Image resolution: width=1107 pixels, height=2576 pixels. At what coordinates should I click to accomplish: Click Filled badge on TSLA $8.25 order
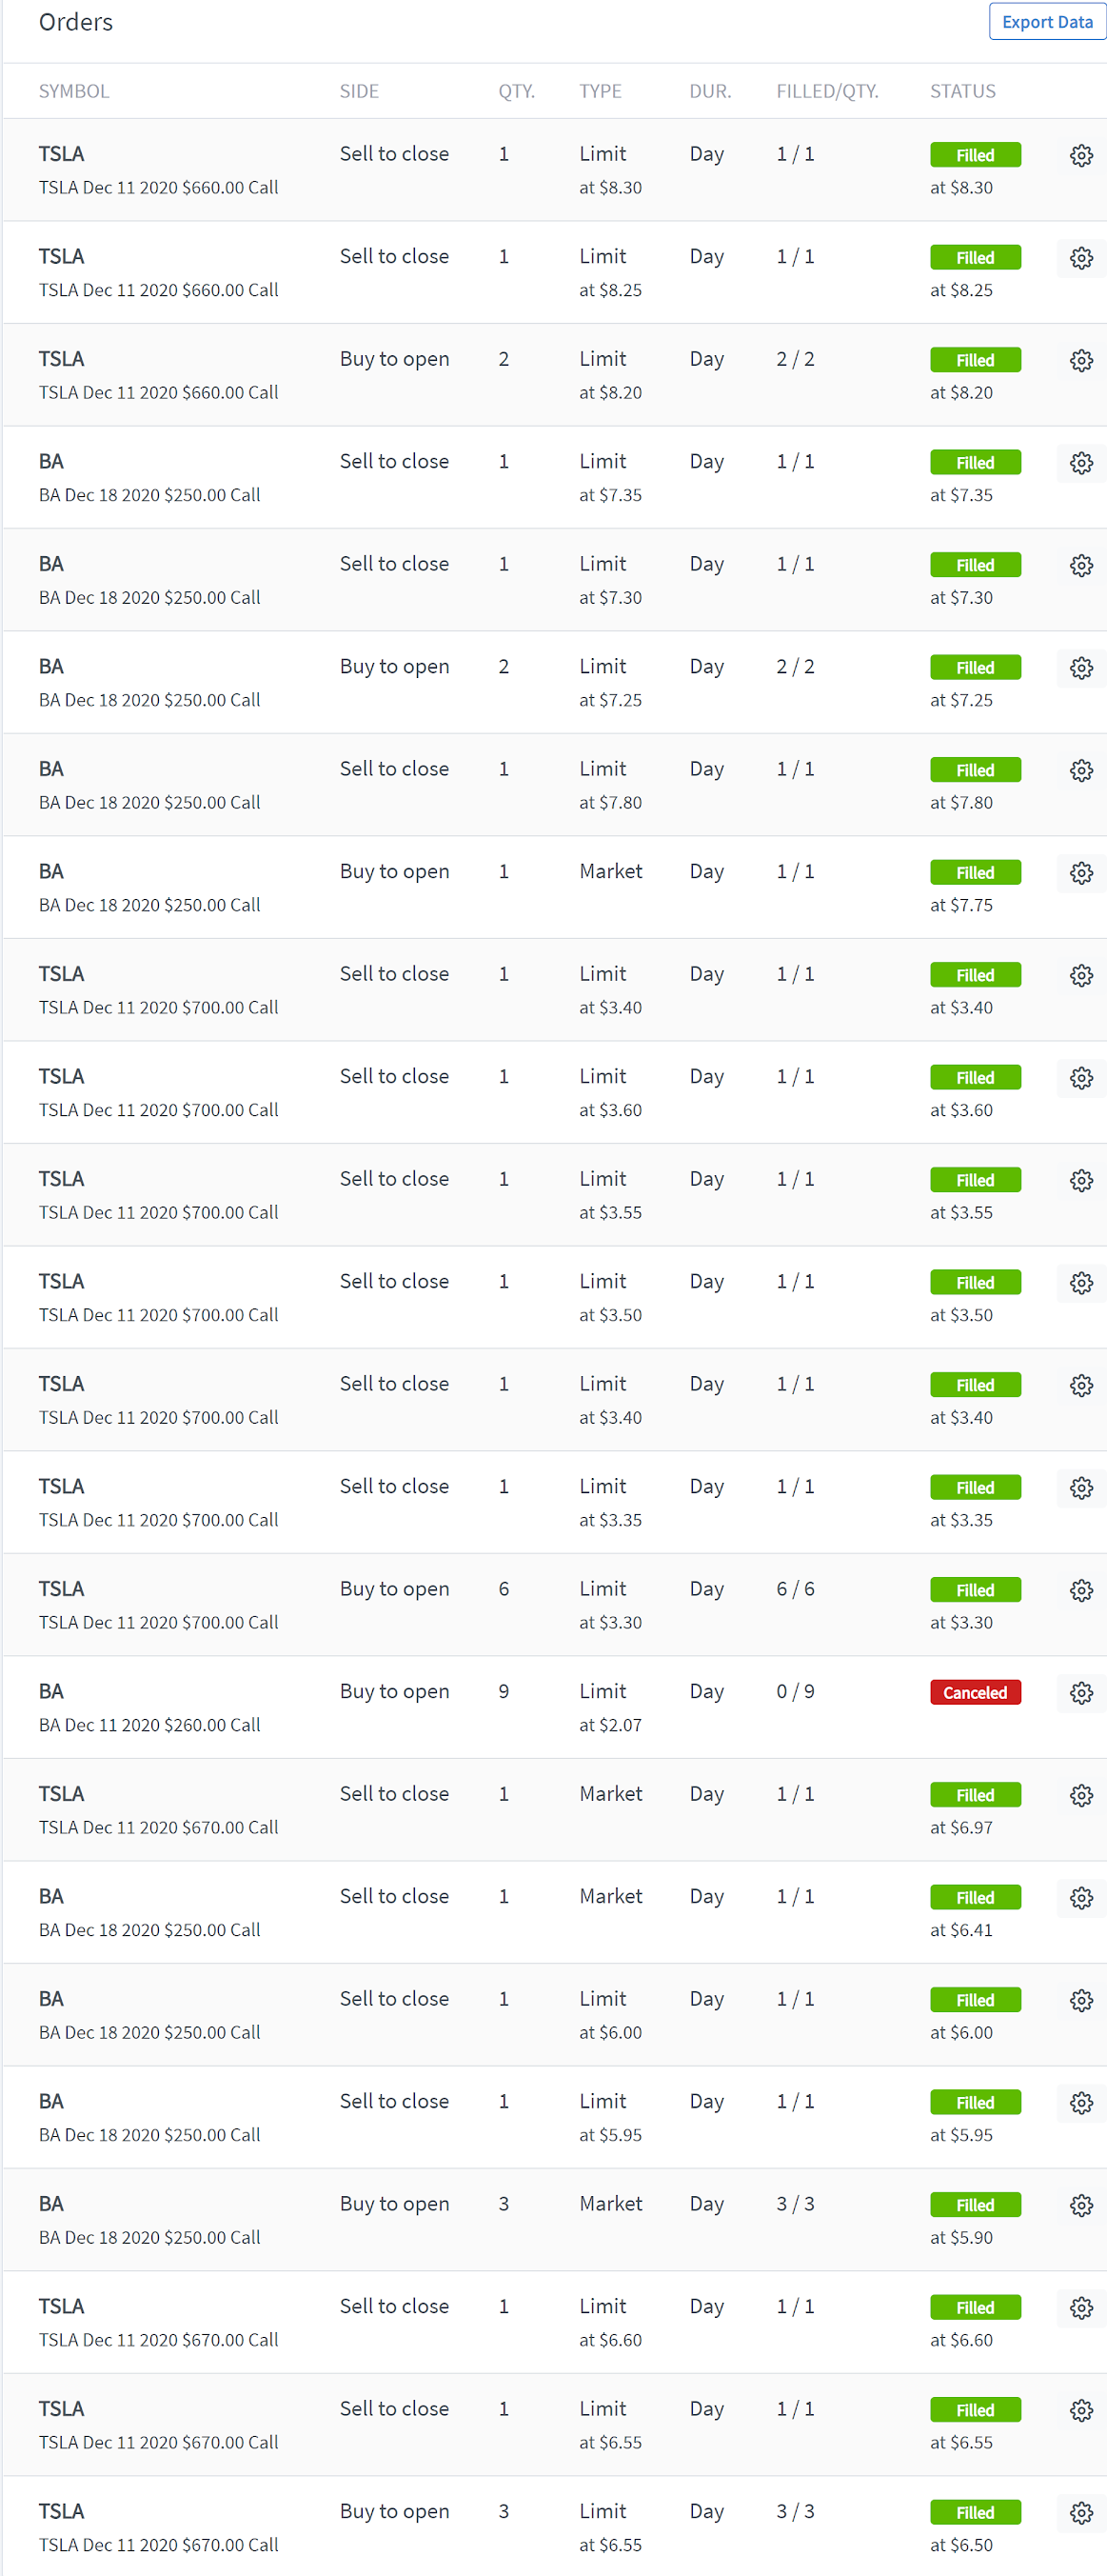click(x=974, y=257)
